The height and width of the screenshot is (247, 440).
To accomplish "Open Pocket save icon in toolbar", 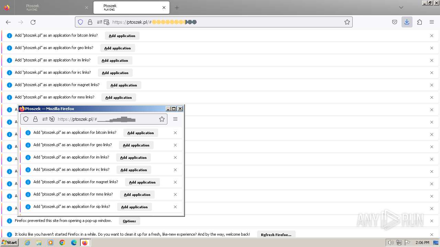I will (395, 22).
